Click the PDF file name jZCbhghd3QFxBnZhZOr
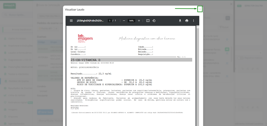Screen dimensions: 267x126 tap(90, 21)
